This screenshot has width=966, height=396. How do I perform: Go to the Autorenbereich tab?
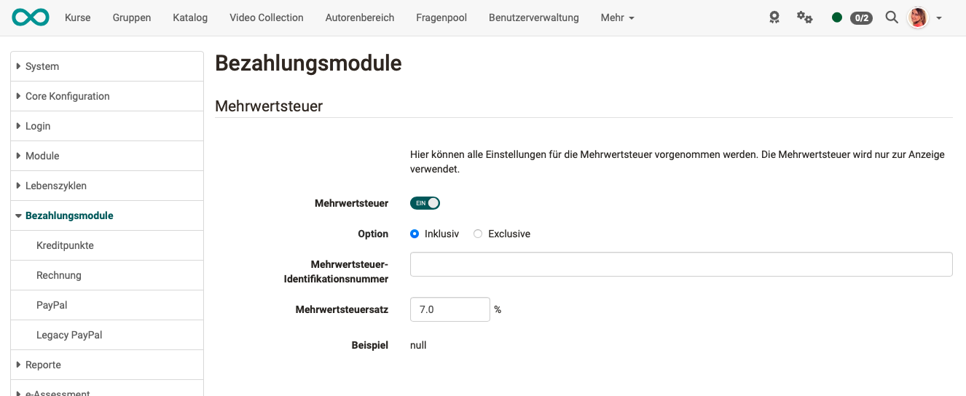point(359,17)
